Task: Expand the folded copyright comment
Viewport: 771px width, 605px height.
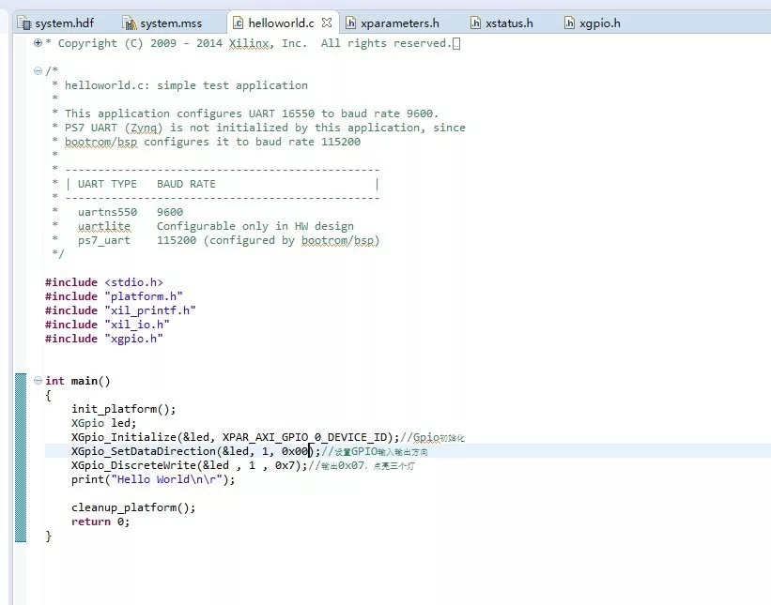Action: pos(38,43)
